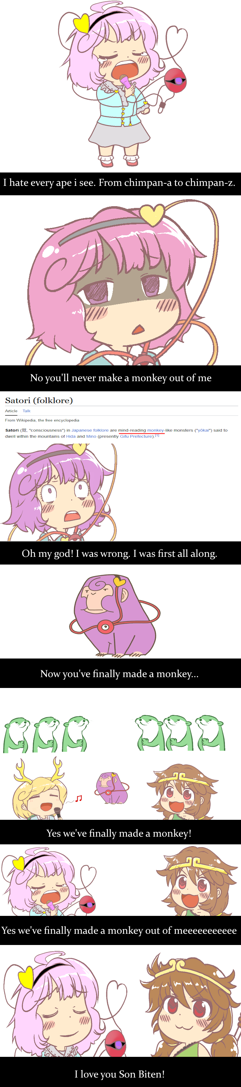Click the red third eye in top panel

tap(175, 80)
